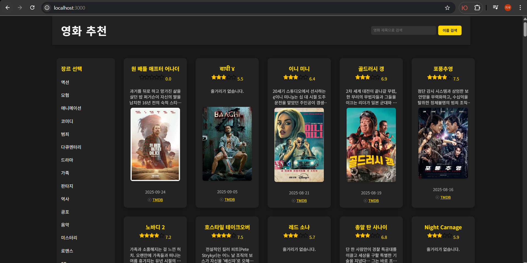Go back to the previous page
The width and height of the screenshot is (527, 263).
pos(7,8)
